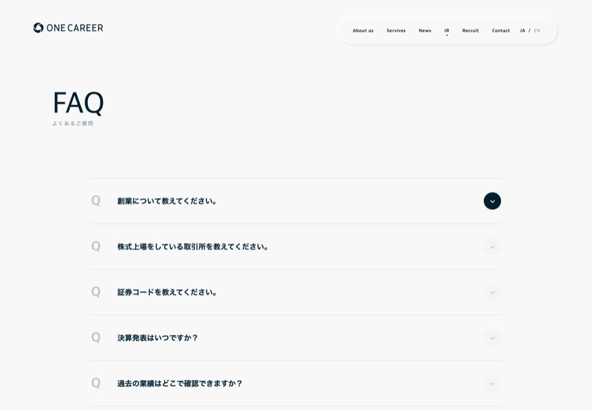Open the About us menu item
Screen dimensions: 592x411
pos(363,30)
